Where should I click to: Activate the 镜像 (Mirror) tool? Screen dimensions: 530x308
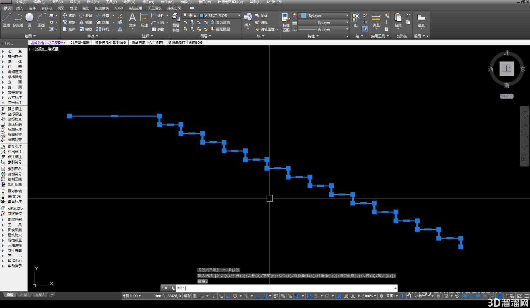tap(85, 22)
